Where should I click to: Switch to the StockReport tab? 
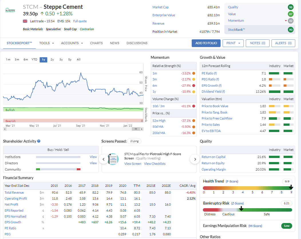(19, 43)
